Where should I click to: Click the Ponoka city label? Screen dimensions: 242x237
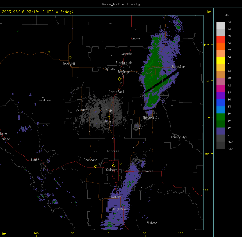pos(135,38)
